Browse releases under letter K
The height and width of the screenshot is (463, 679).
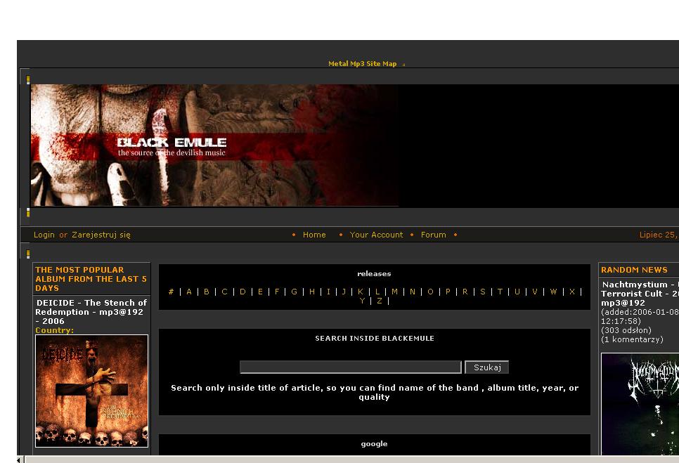tap(361, 292)
